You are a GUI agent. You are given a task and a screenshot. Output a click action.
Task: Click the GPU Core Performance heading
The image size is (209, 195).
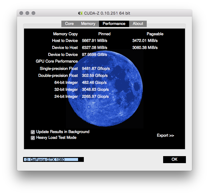pos(57,61)
